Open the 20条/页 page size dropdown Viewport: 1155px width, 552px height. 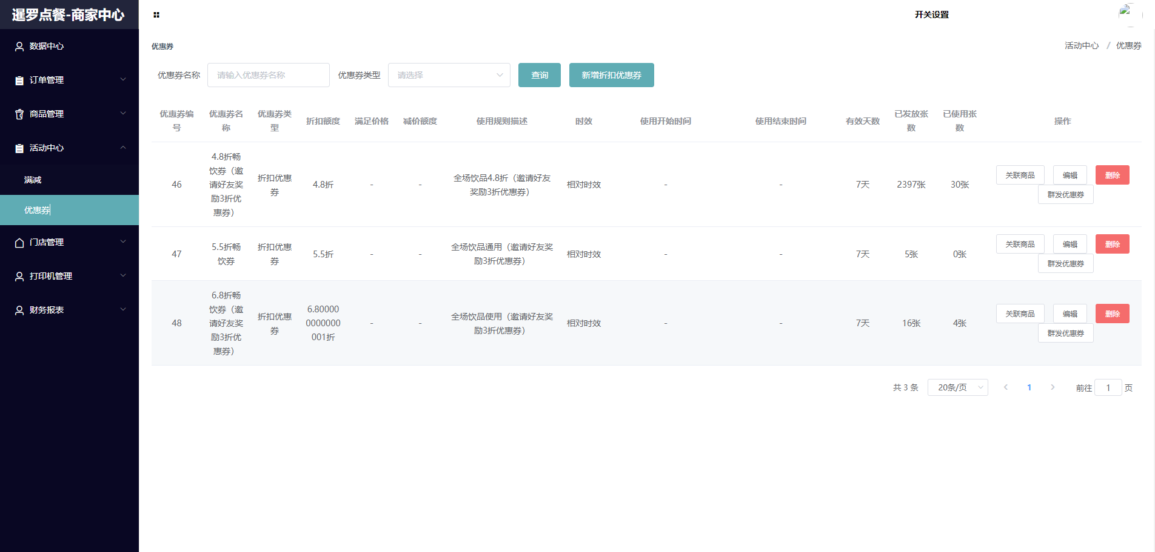coord(958,387)
